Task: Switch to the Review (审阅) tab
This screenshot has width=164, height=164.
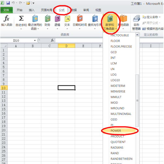Action: (86, 10)
